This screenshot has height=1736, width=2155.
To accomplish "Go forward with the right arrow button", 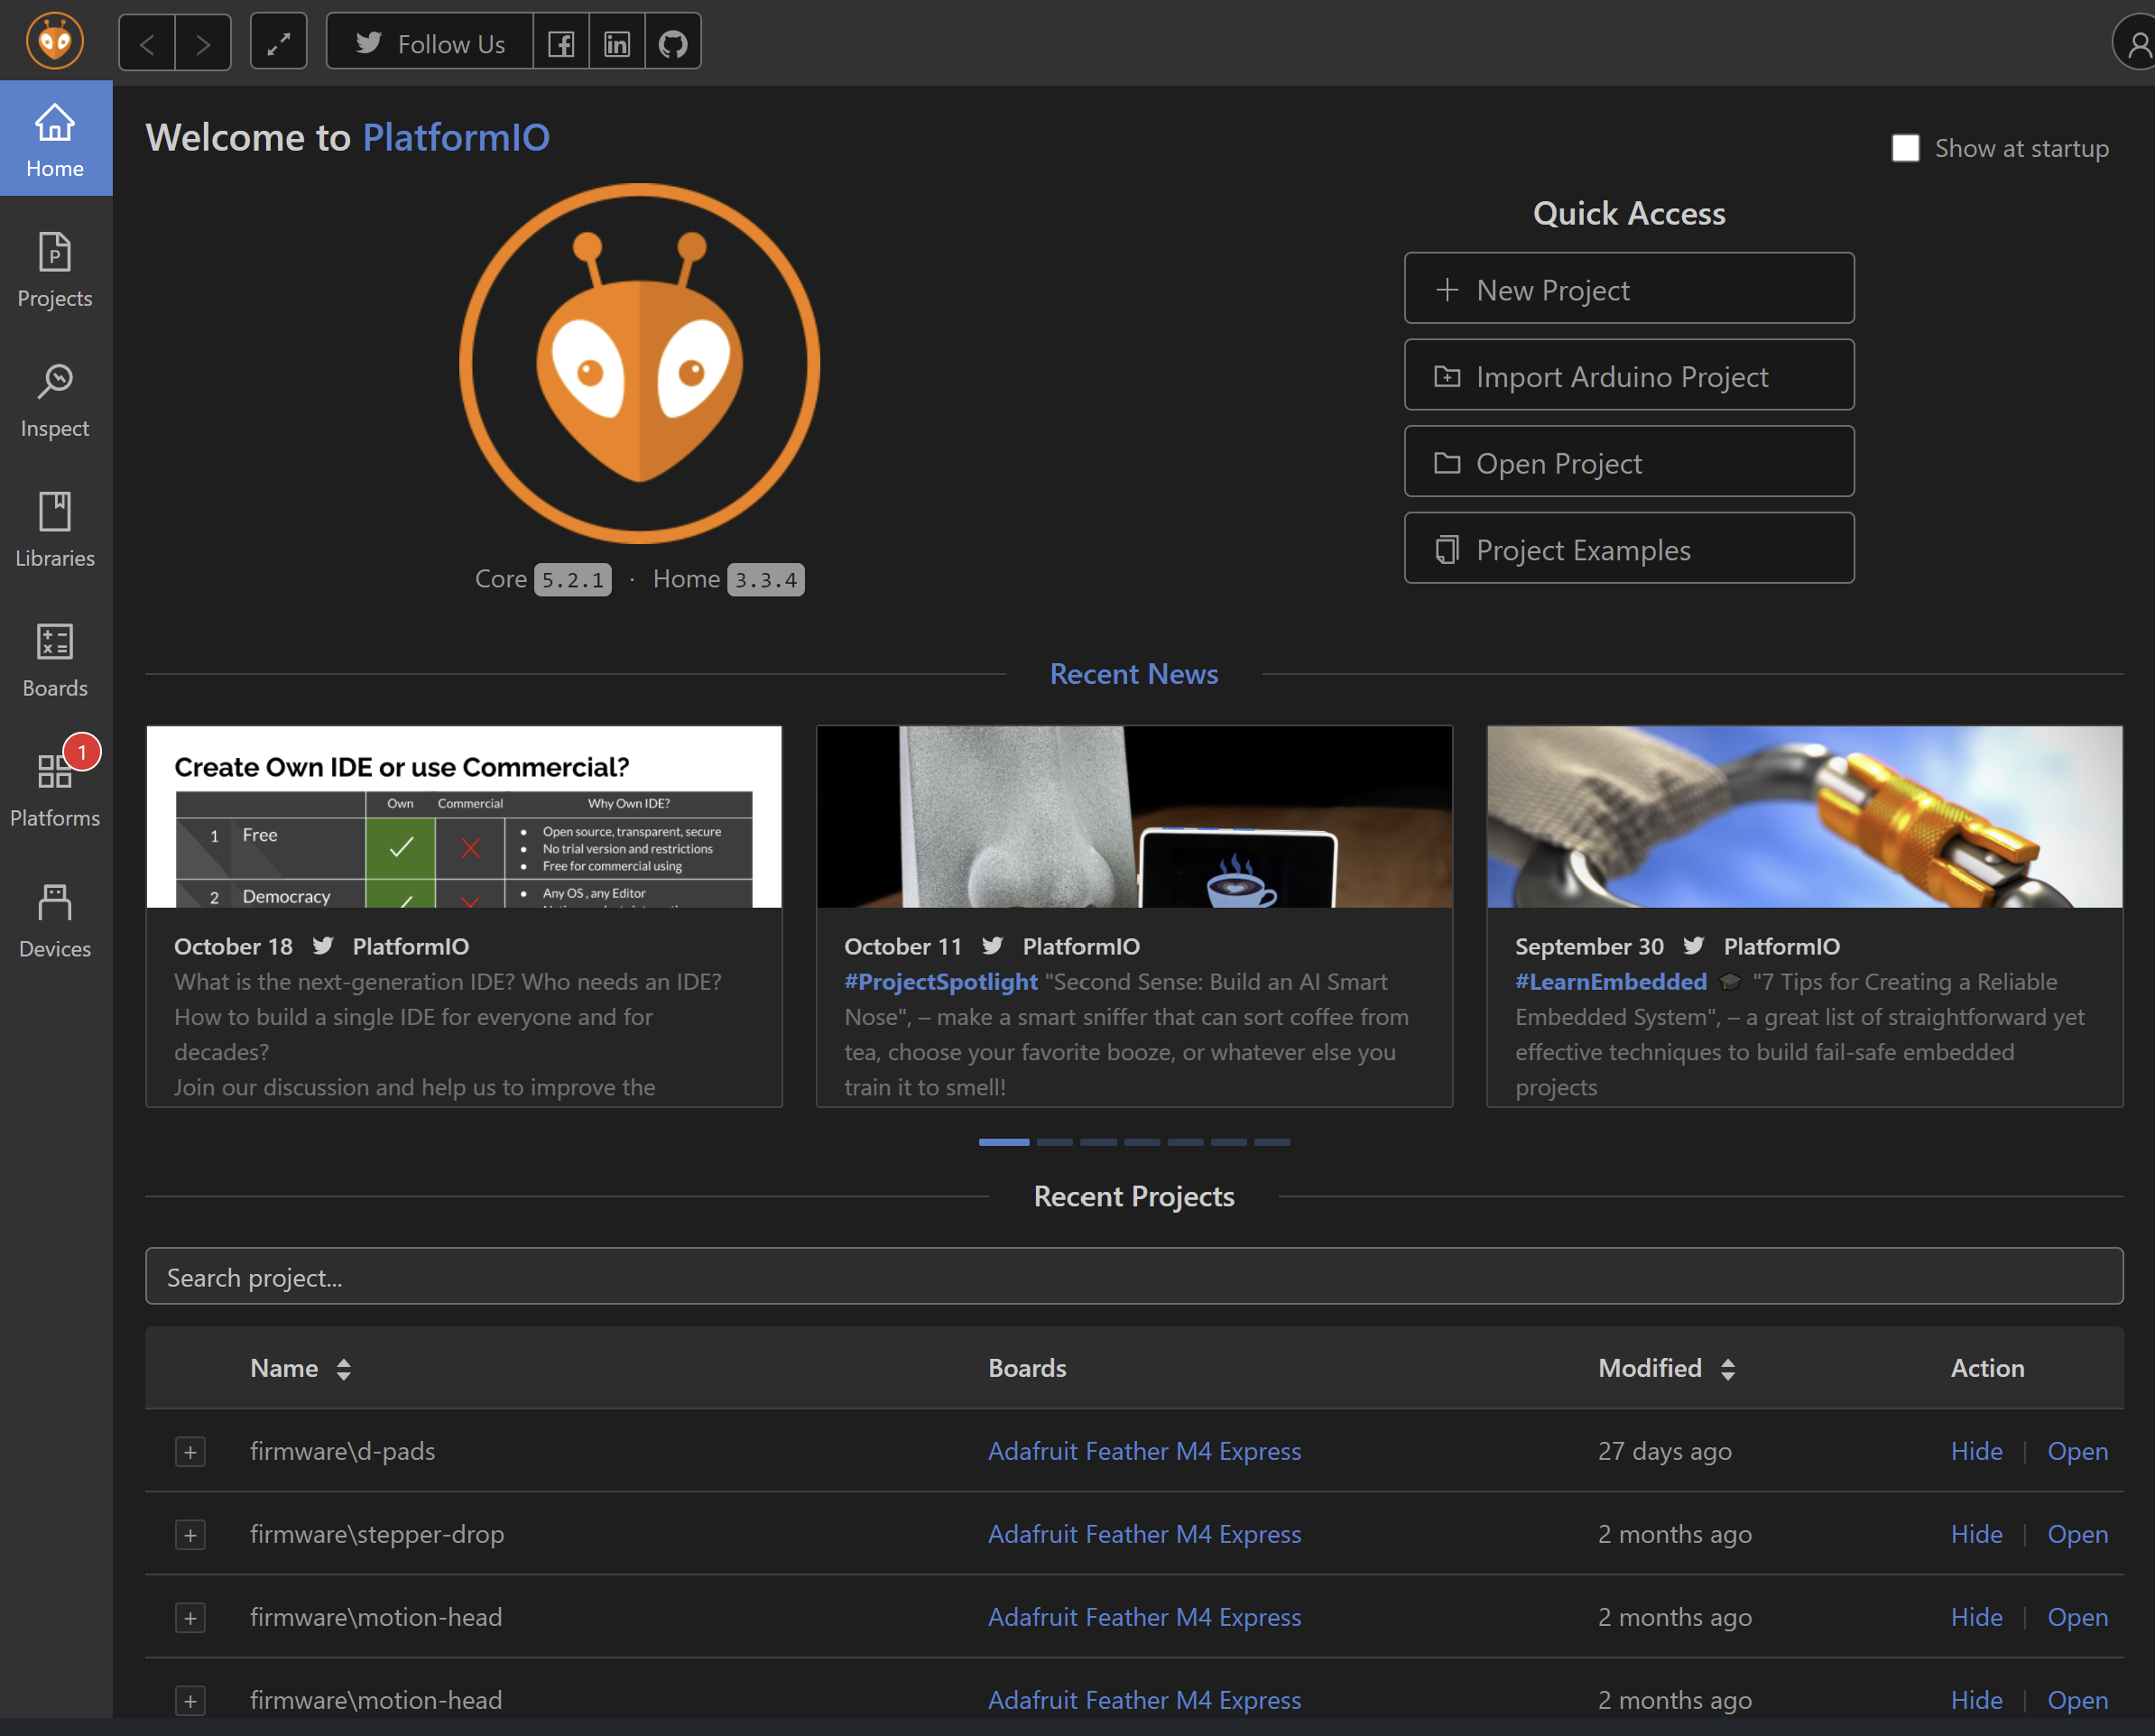I will 203,43.
